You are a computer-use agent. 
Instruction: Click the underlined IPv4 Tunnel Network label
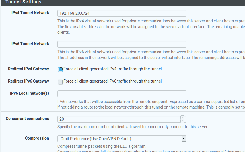click(30, 13)
